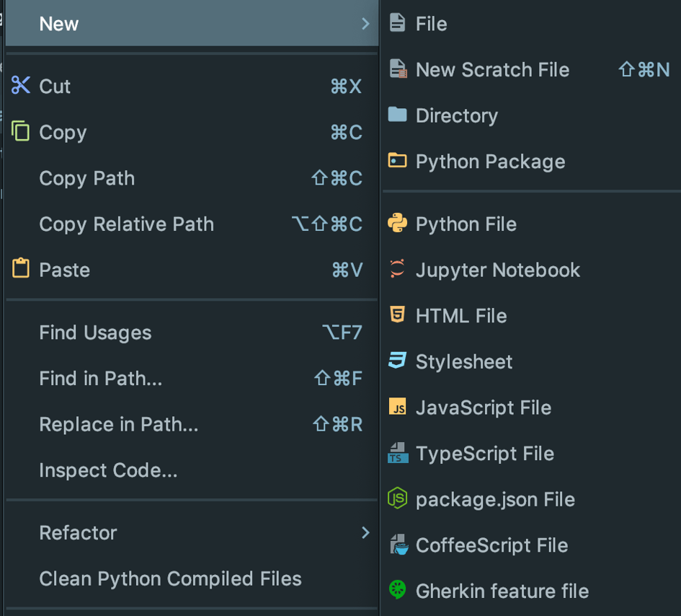The width and height of the screenshot is (681, 616).
Task: Click the scissors icon next to Cut
Action: (20, 86)
